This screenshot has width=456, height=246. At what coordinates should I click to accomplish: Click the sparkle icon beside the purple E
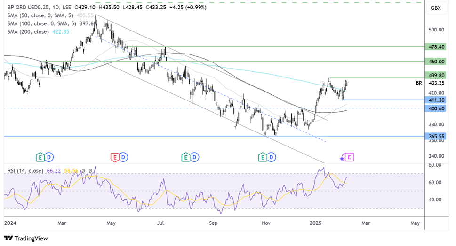click(x=342, y=158)
